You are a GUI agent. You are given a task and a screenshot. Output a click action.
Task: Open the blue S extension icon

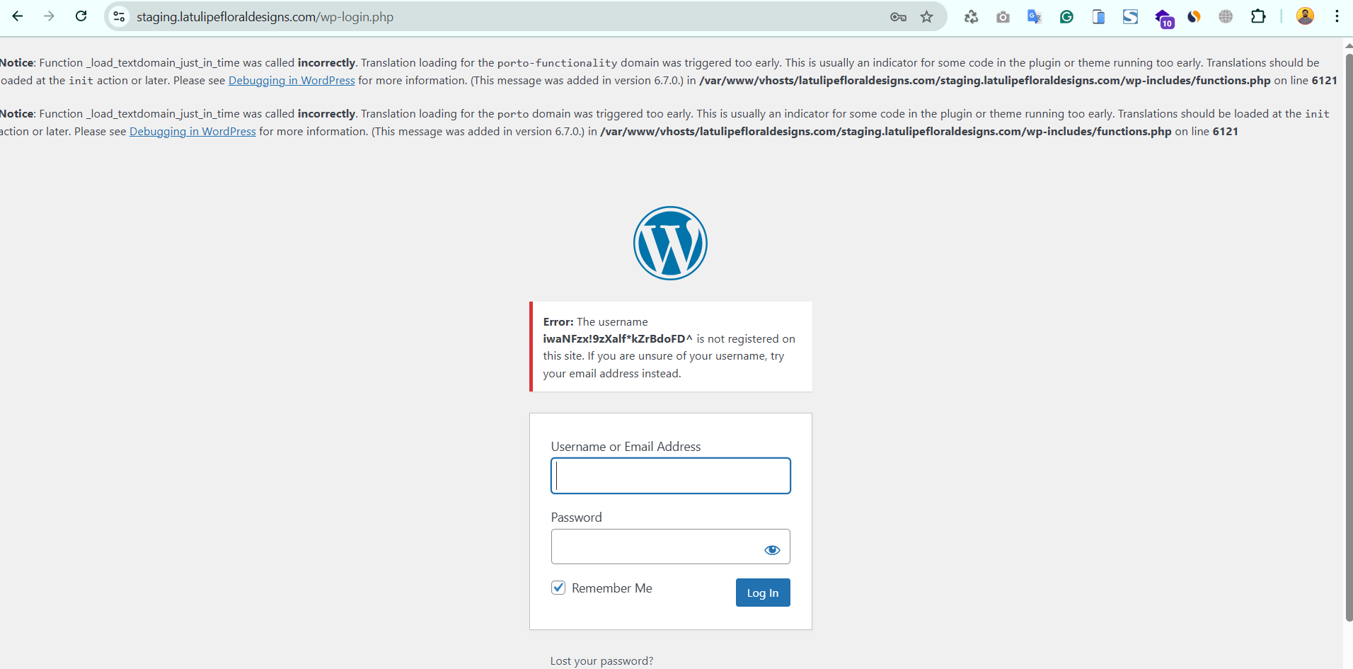[x=1130, y=17]
